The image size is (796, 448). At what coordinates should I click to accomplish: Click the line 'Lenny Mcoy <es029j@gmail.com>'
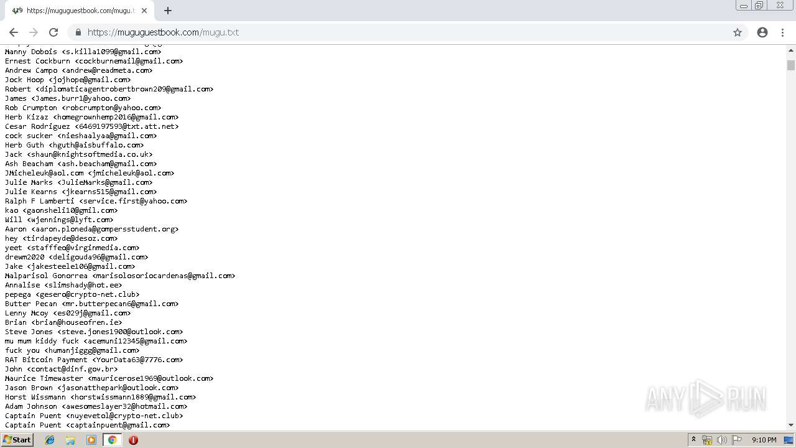click(68, 313)
